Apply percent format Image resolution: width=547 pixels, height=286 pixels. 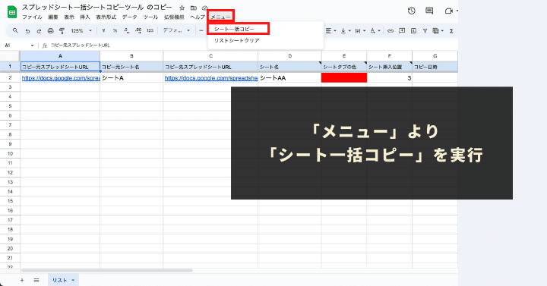115,30
